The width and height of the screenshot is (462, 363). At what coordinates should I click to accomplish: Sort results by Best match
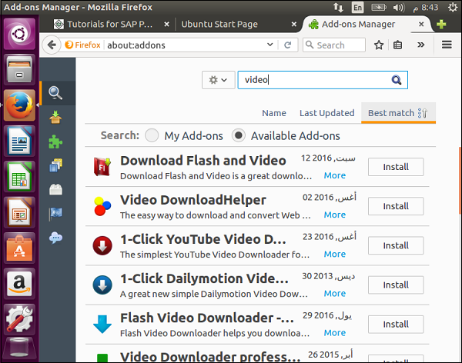point(391,113)
